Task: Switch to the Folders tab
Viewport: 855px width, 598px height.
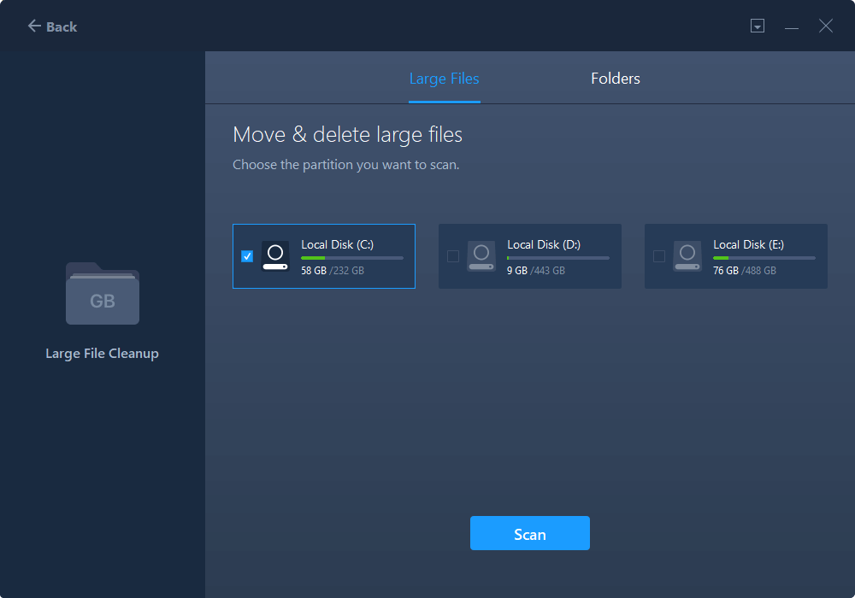Action: 615,78
